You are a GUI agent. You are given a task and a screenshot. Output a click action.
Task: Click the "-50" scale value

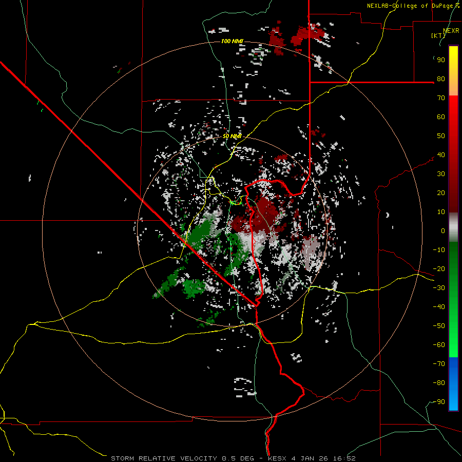point(439,326)
